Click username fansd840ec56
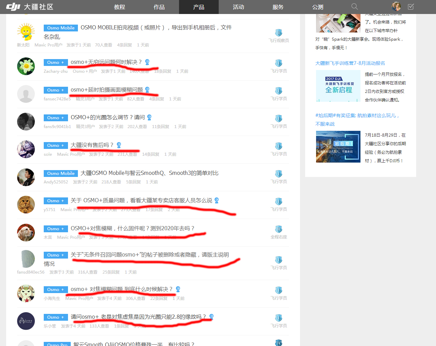Image resolution: width=436 pixels, height=346 pixels. pos(31,272)
